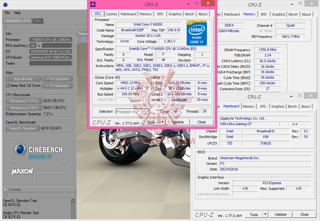Select the CINEBENCH R10 tab
The height and width of the screenshot is (221, 320).
coord(17,21)
